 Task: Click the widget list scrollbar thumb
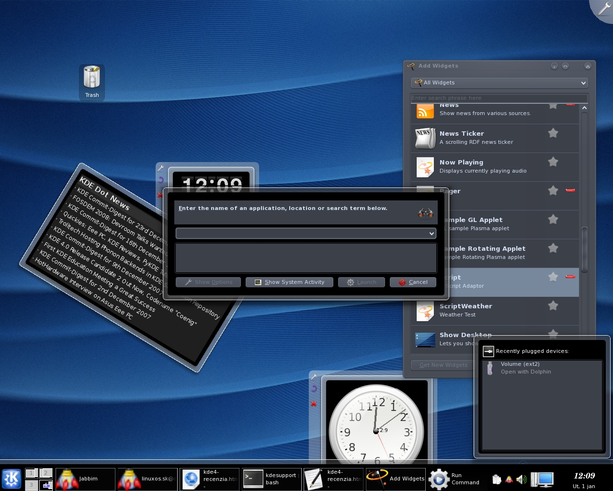584,249
